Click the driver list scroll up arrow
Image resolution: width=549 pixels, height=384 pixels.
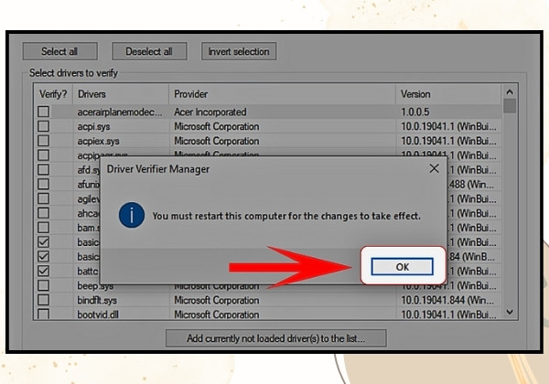510,91
